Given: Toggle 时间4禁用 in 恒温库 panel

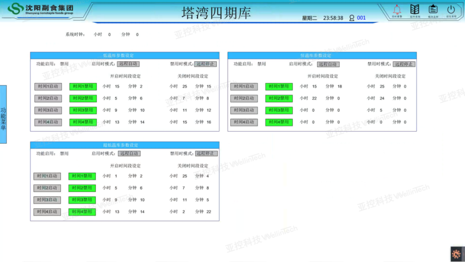Looking at the screenshot, I should click(279, 122).
